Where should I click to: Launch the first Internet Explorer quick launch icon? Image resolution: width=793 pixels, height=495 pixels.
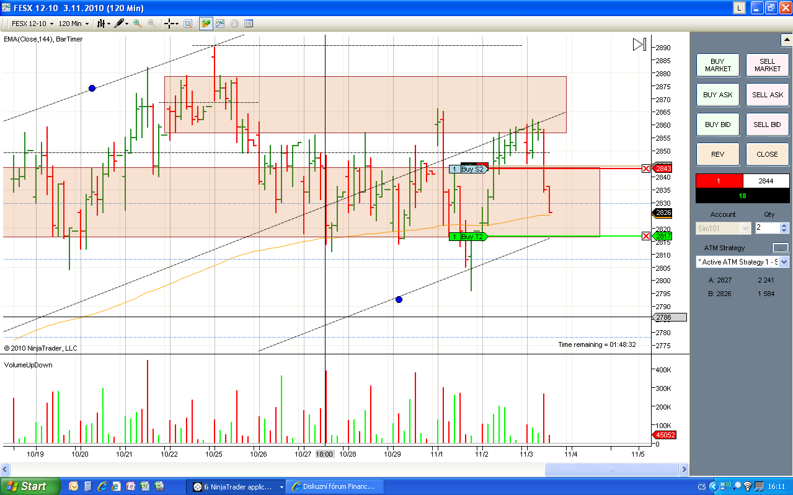pyautogui.click(x=102, y=486)
